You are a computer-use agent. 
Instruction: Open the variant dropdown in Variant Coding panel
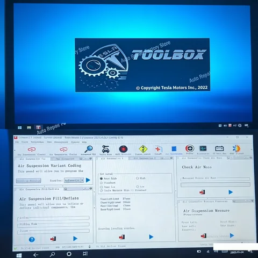pyautogui.click(x=74, y=180)
